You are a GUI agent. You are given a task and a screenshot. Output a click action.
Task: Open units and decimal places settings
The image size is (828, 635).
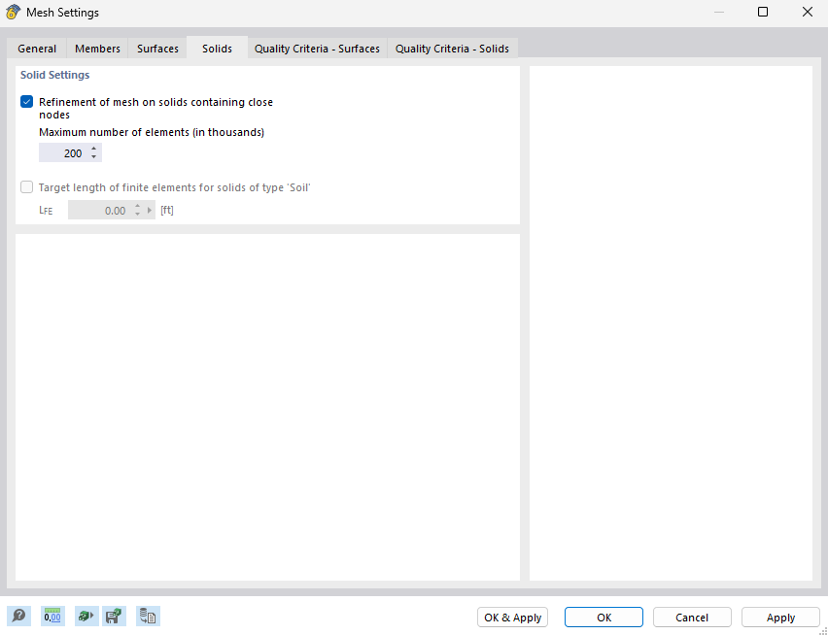(x=52, y=616)
